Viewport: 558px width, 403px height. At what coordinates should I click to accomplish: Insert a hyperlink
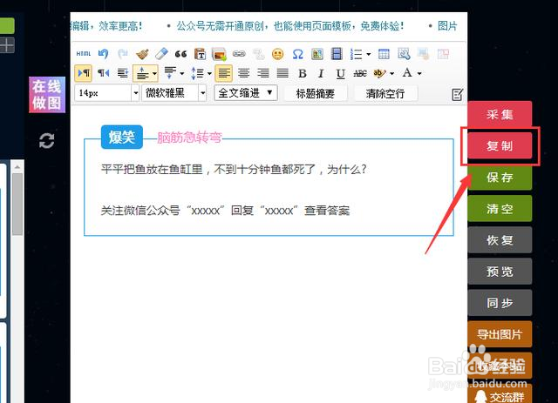pyautogui.click(x=239, y=54)
